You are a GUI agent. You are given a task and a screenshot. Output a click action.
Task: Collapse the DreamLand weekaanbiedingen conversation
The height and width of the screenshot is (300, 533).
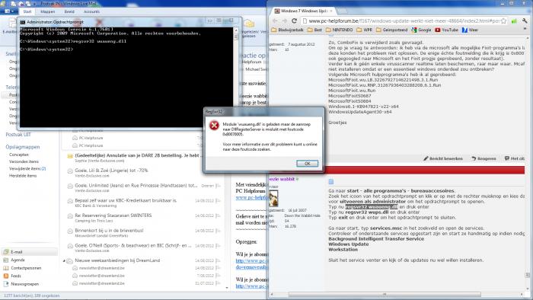click(64, 261)
